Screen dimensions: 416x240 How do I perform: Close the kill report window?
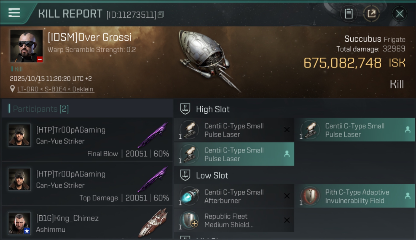[x=399, y=13]
